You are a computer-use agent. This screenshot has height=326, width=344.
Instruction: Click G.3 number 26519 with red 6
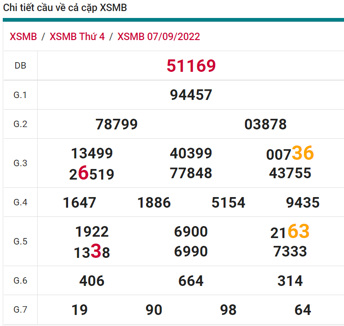[92, 174]
